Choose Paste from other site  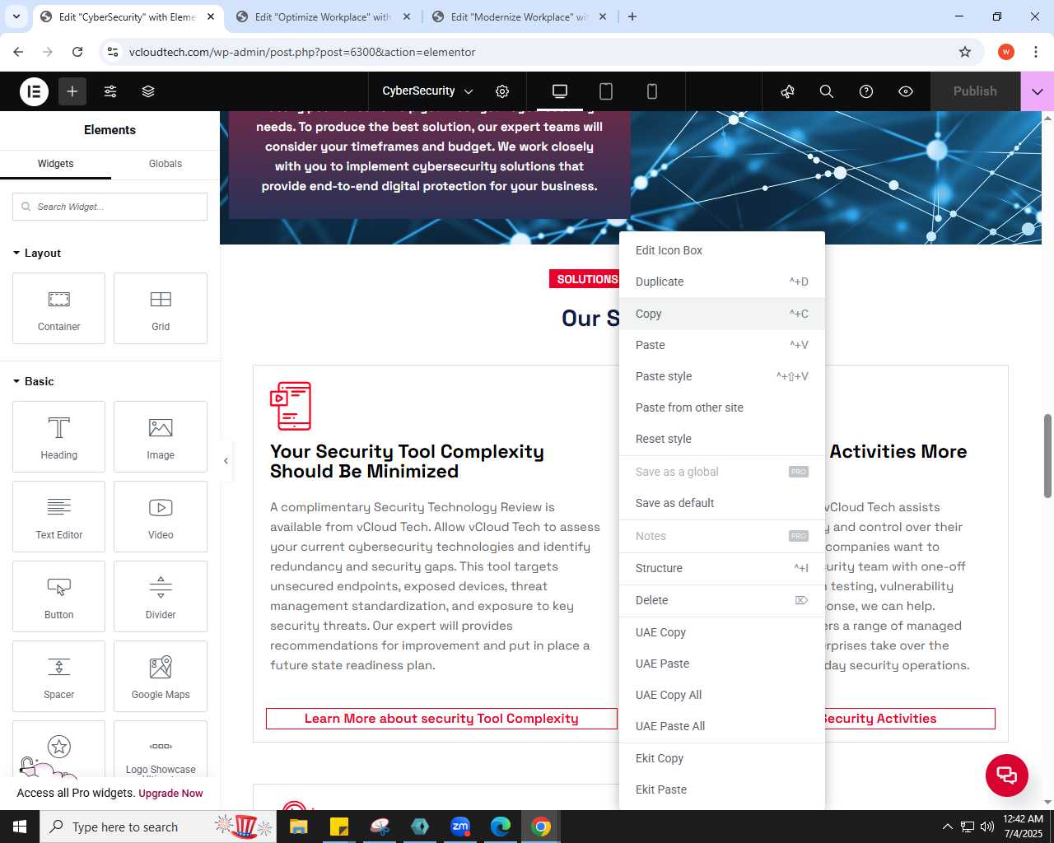(x=722, y=408)
